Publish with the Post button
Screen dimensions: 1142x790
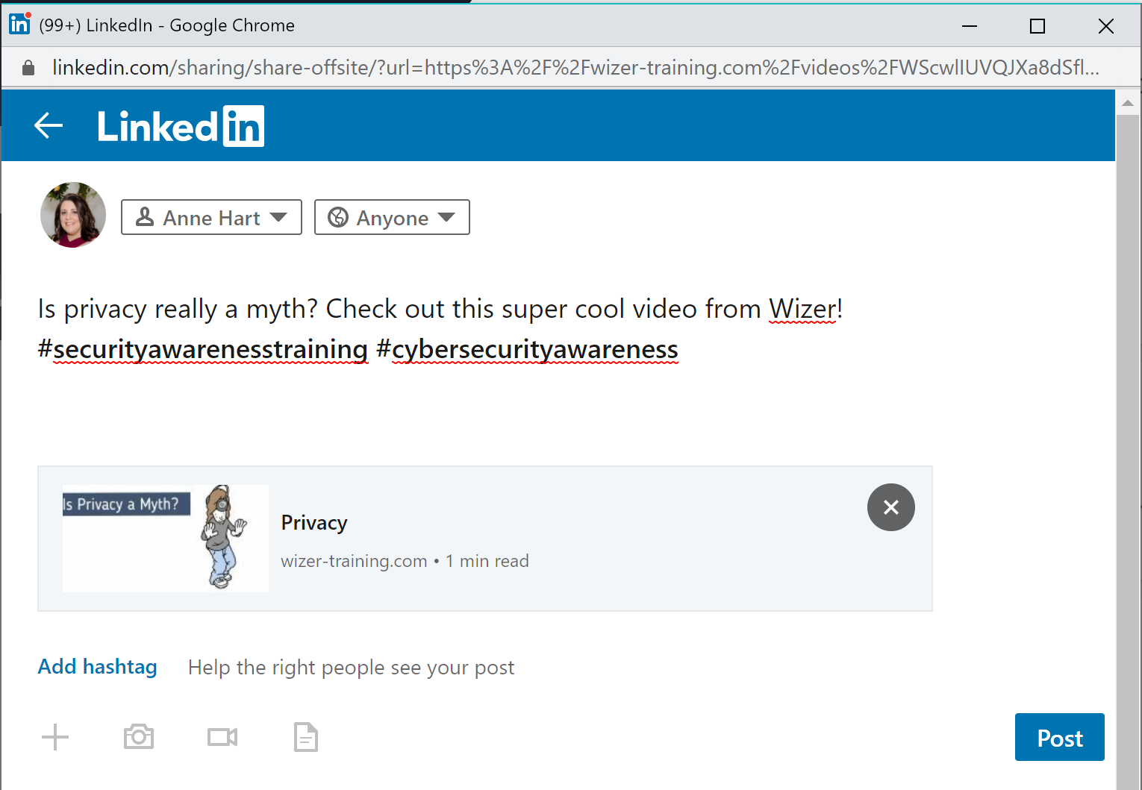1060,737
